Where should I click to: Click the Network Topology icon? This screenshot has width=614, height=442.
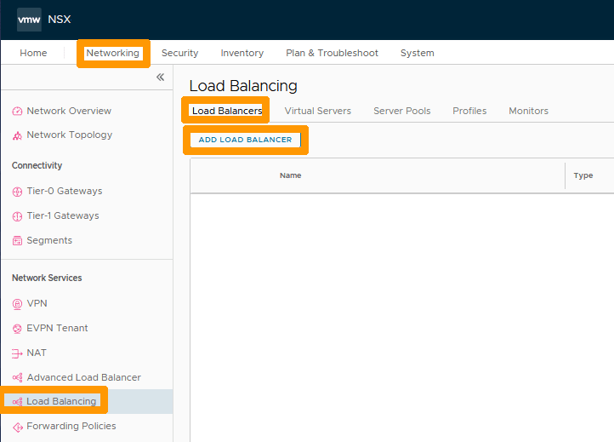[x=17, y=135]
